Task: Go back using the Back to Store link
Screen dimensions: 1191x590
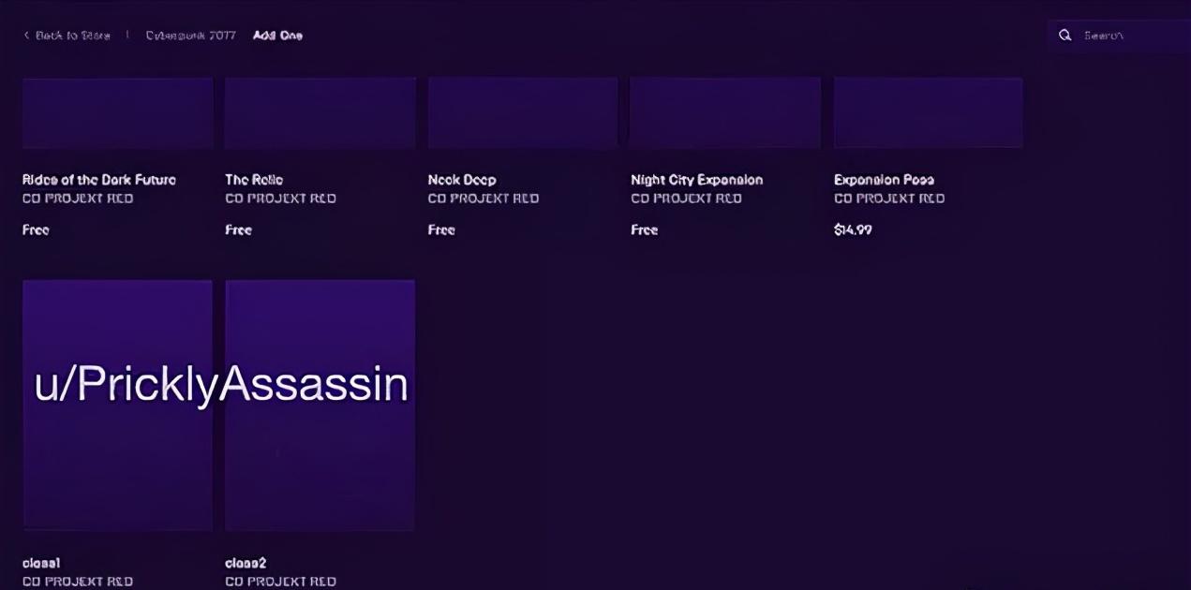Action: click(67, 36)
